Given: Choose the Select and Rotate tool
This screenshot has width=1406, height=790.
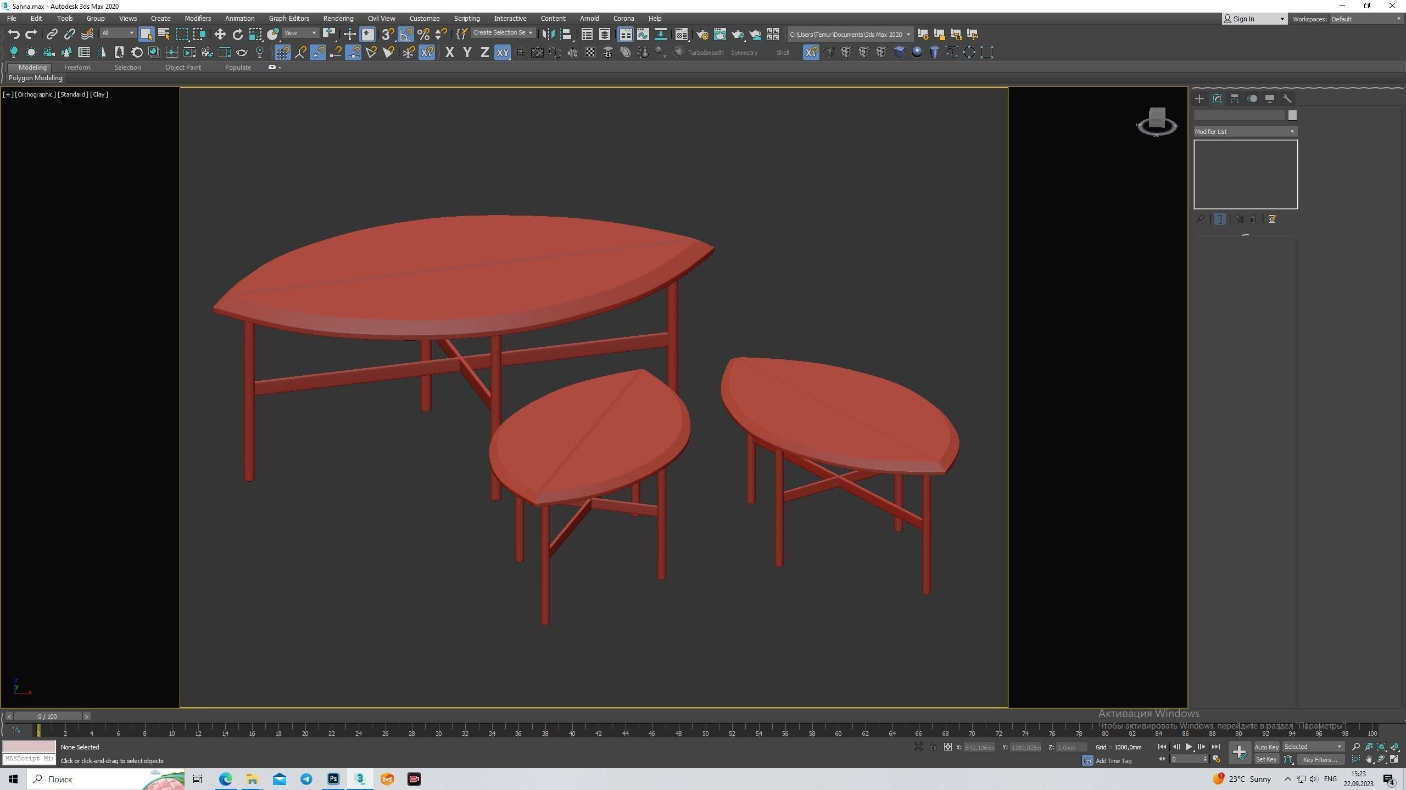Looking at the screenshot, I should pos(237,34).
